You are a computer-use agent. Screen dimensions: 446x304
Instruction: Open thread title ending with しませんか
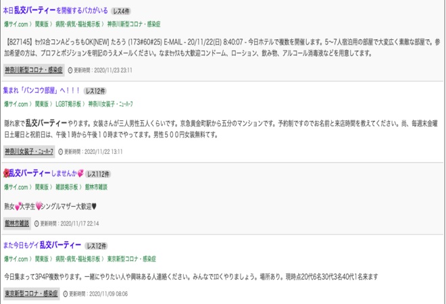pos(43,173)
